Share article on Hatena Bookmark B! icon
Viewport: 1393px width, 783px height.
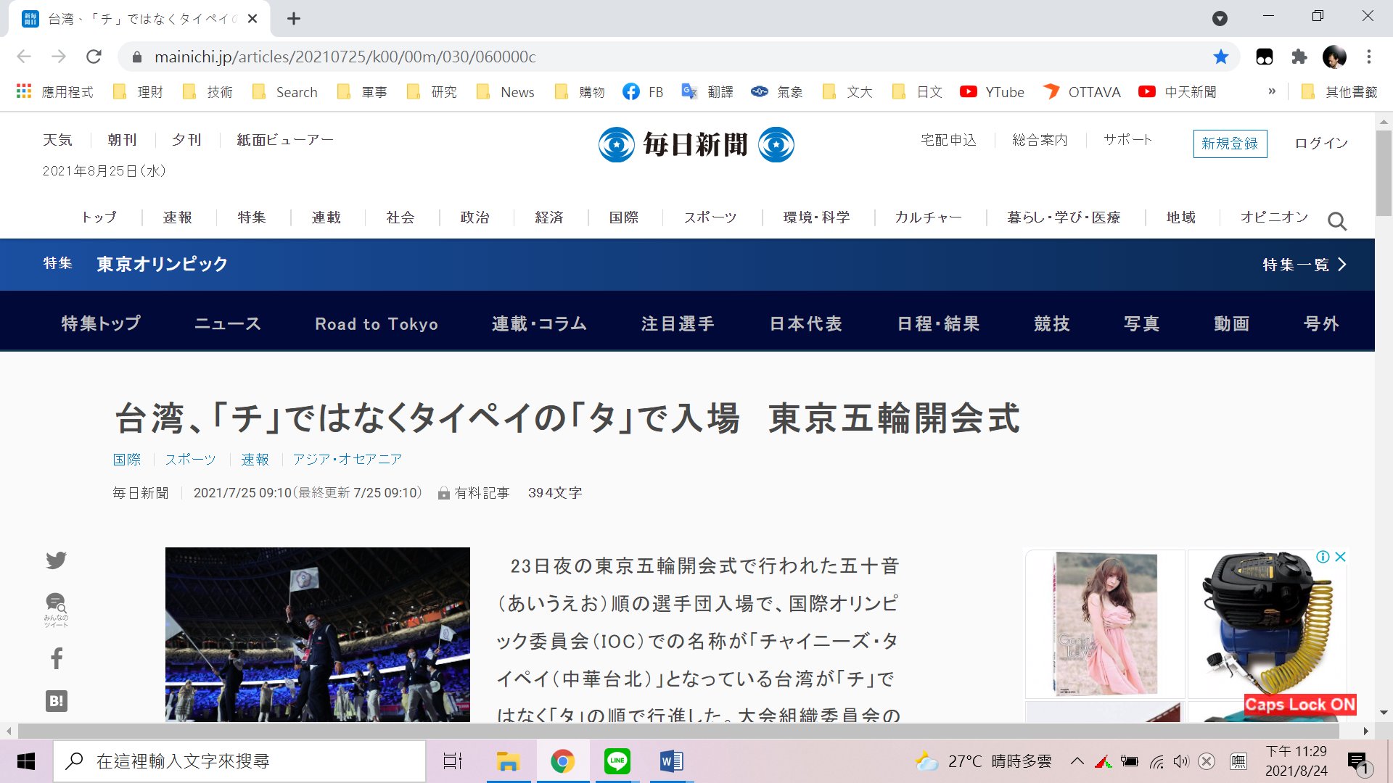(x=57, y=701)
